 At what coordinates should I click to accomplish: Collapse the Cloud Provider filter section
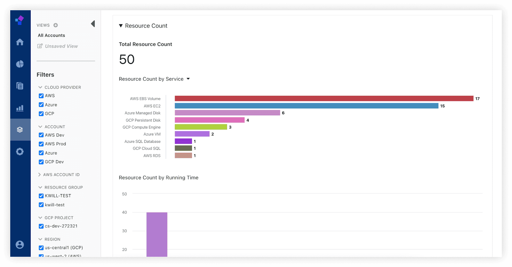pyautogui.click(x=40, y=87)
